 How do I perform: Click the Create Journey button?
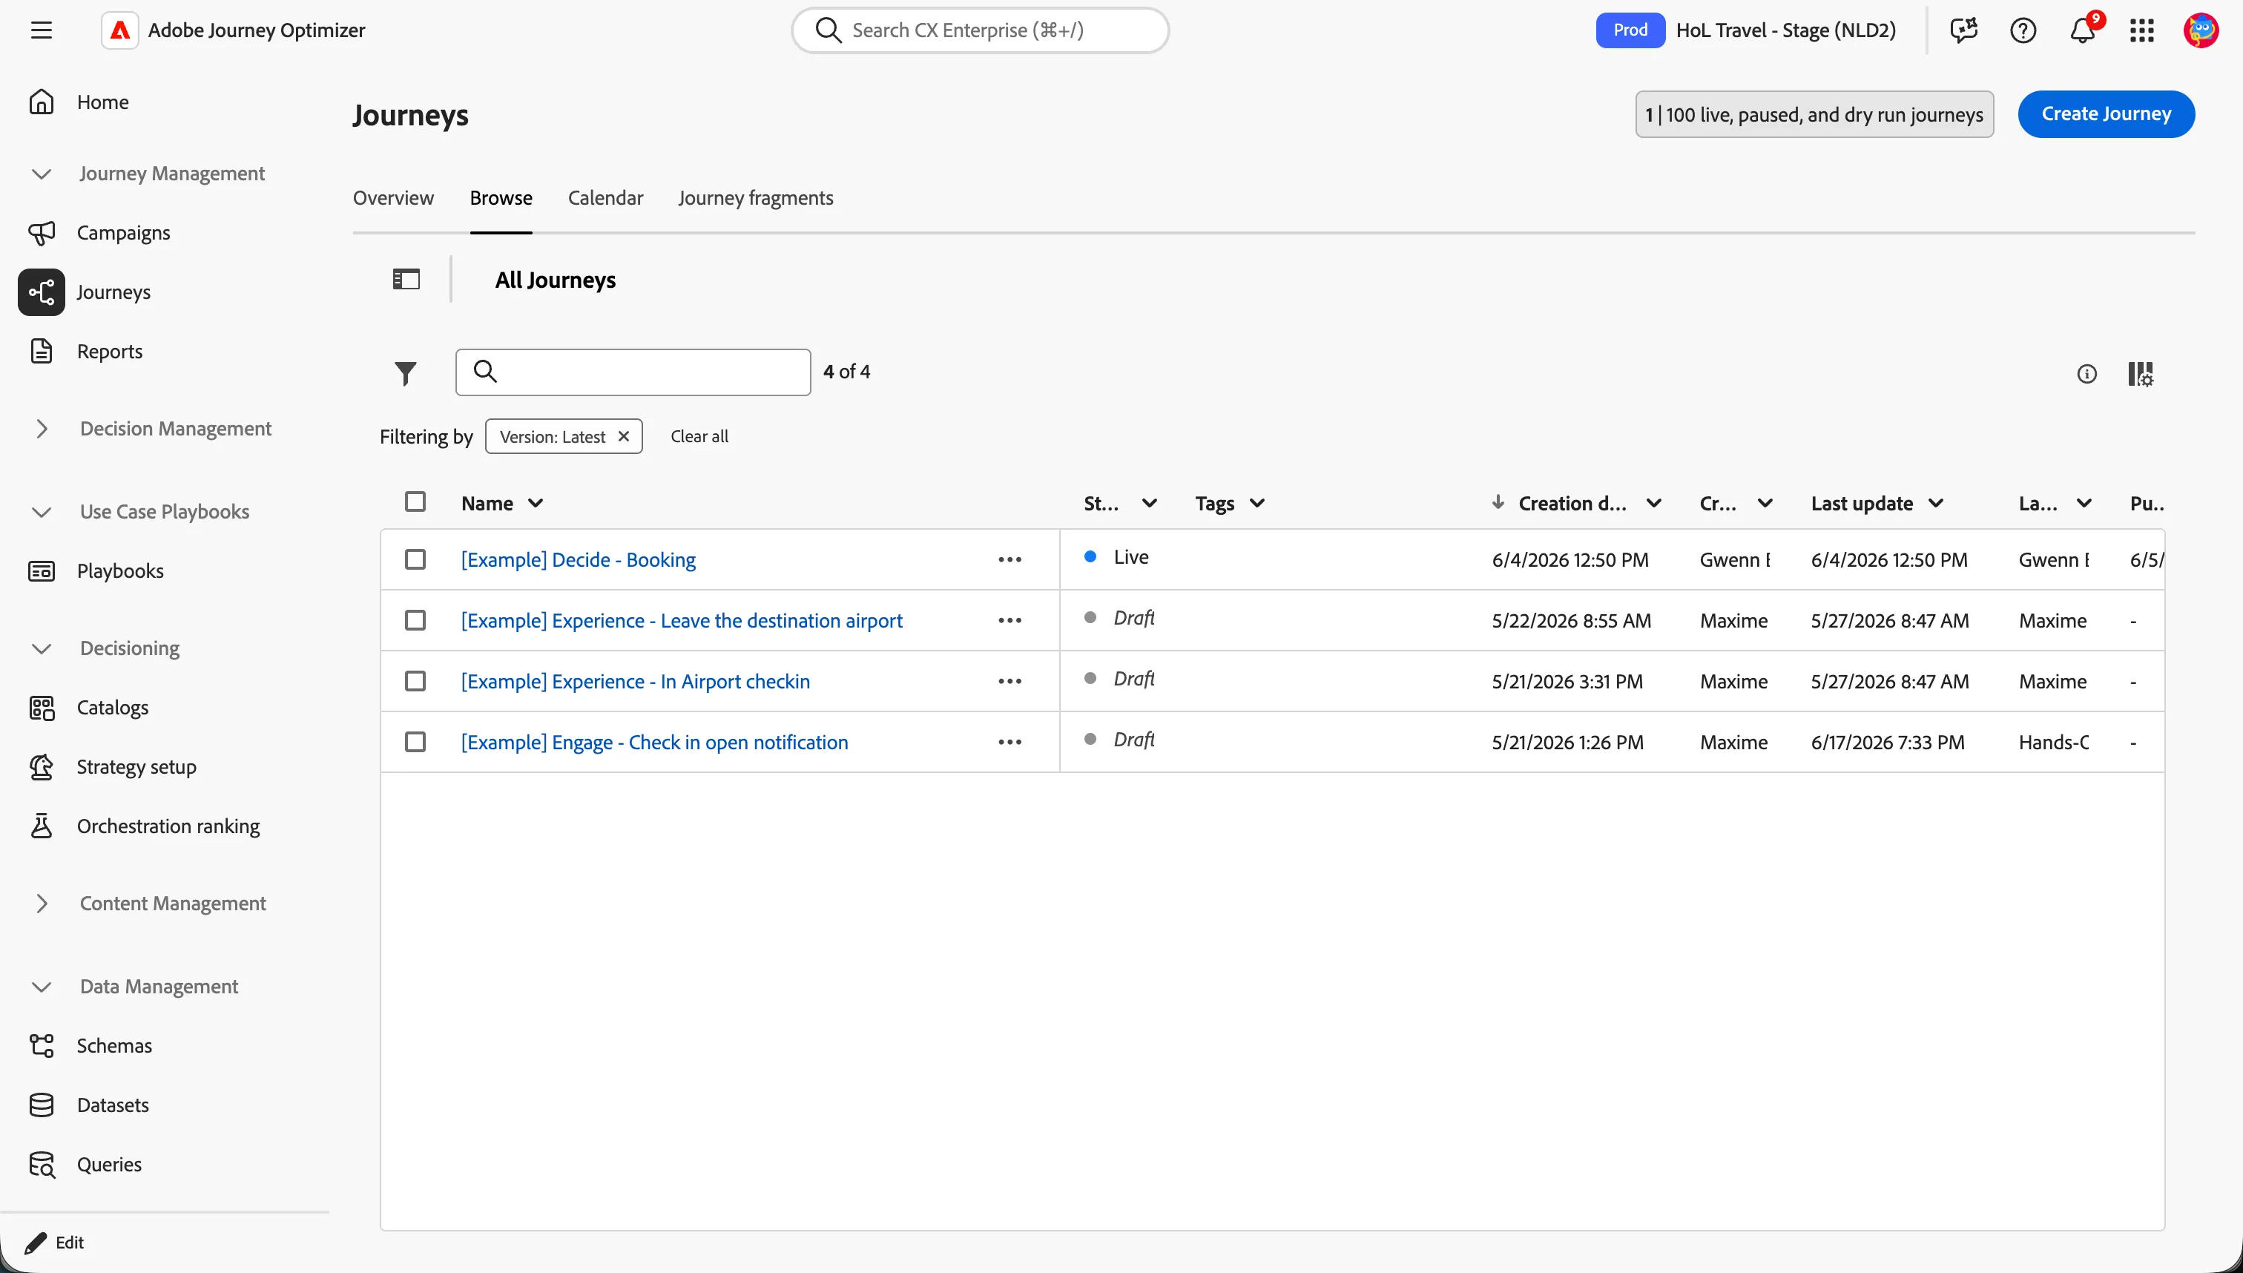2106,114
